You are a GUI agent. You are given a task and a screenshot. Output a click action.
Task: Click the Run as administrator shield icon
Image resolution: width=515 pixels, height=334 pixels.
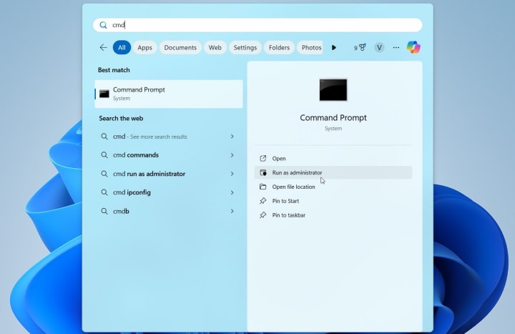[x=263, y=172]
